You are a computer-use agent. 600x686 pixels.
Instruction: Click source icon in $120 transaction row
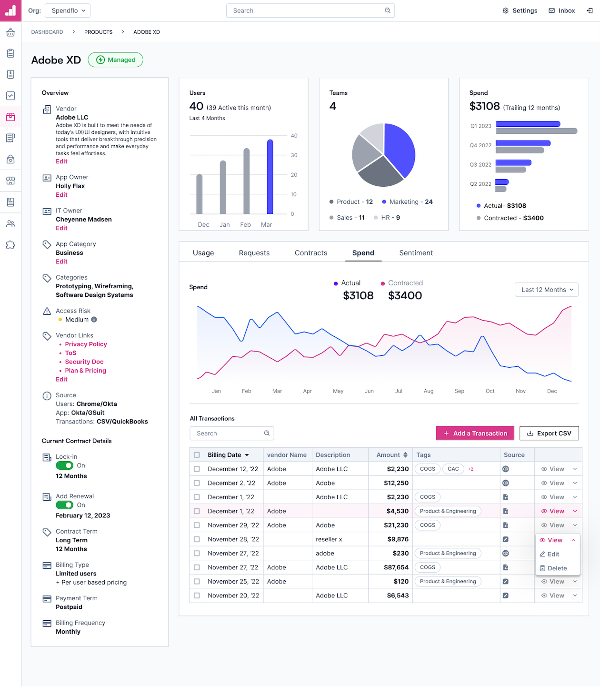point(506,581)
